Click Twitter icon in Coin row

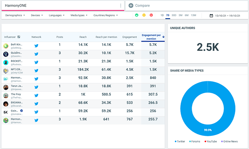(x=36, y=112)
